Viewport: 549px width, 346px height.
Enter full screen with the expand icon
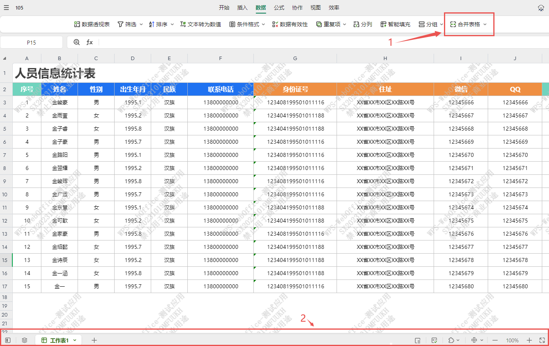pos(542,340)
